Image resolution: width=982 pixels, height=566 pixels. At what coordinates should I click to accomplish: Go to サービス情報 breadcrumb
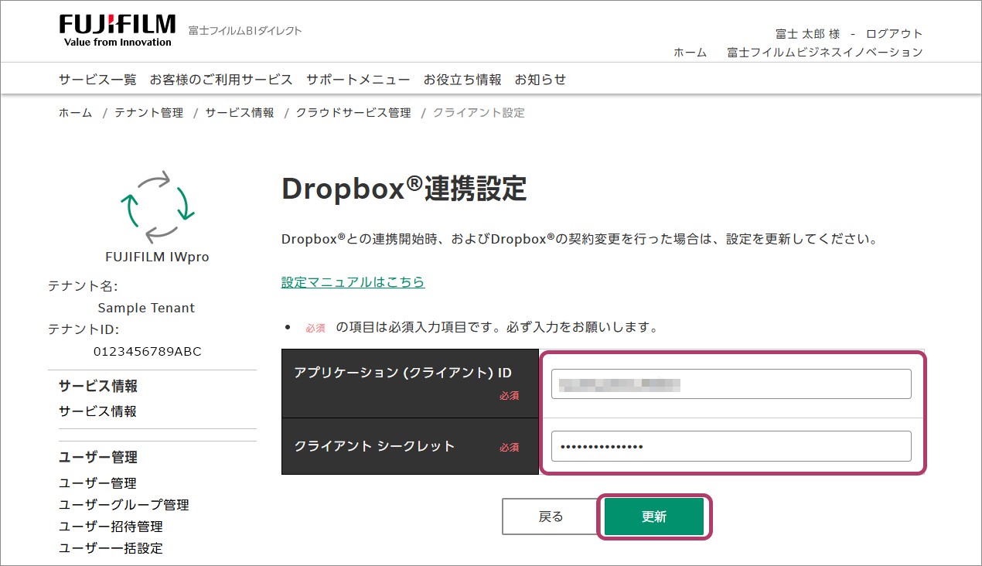[x=240, y=113]
